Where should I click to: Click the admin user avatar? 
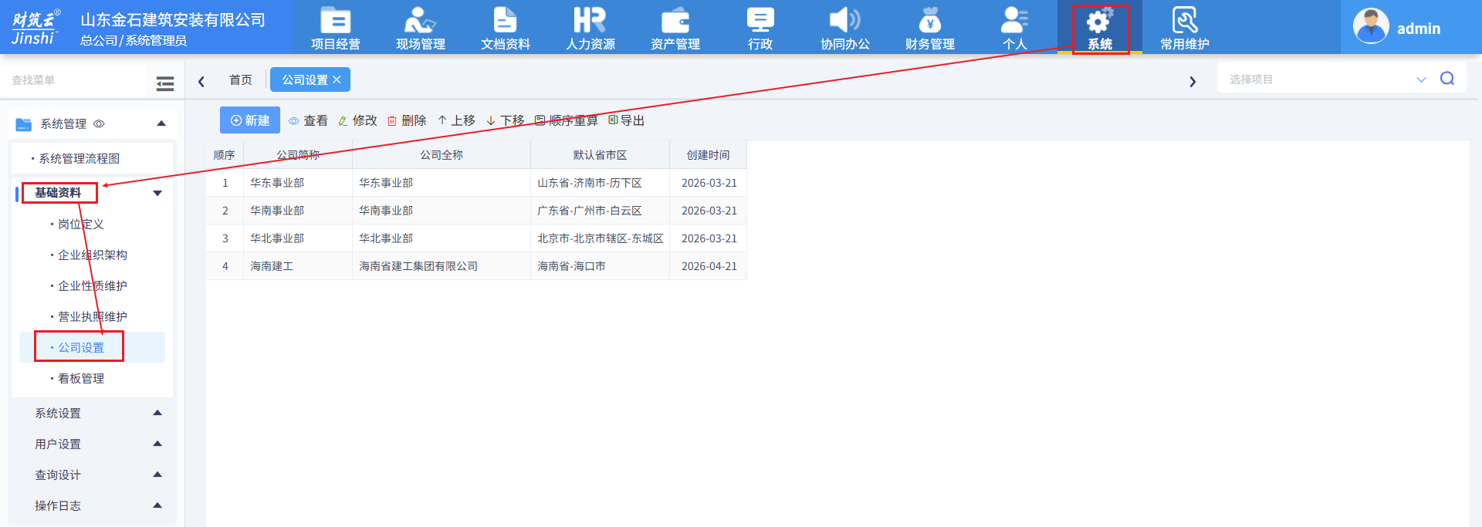1371,27
